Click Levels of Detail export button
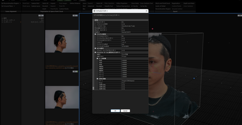Viewport: 242px width, 125px height. tap(160, 6)
